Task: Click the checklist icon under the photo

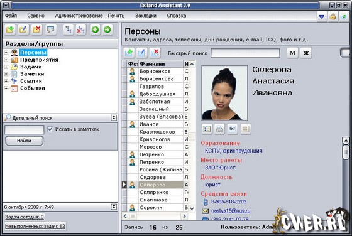Action: pyautogui.click(x=207, y=129)
